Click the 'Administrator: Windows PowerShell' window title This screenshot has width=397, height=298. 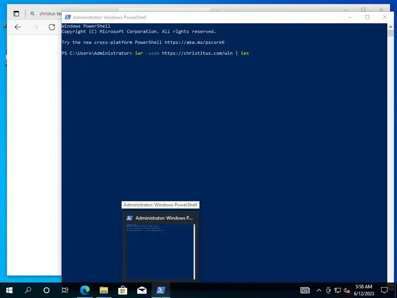coord(109,17)
